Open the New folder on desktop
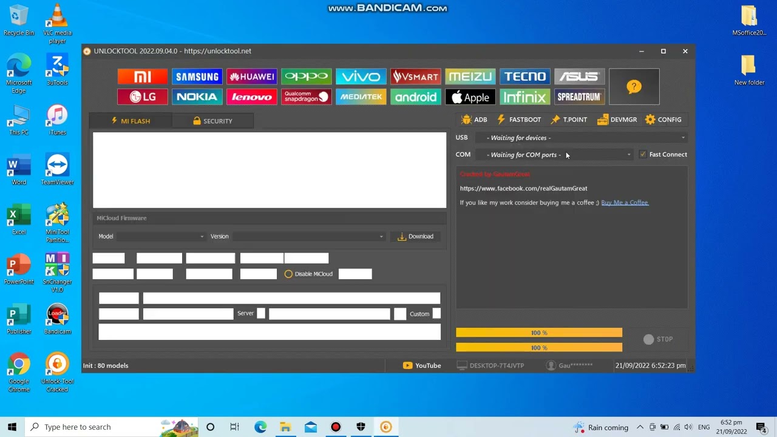 (x=749, y=69)
